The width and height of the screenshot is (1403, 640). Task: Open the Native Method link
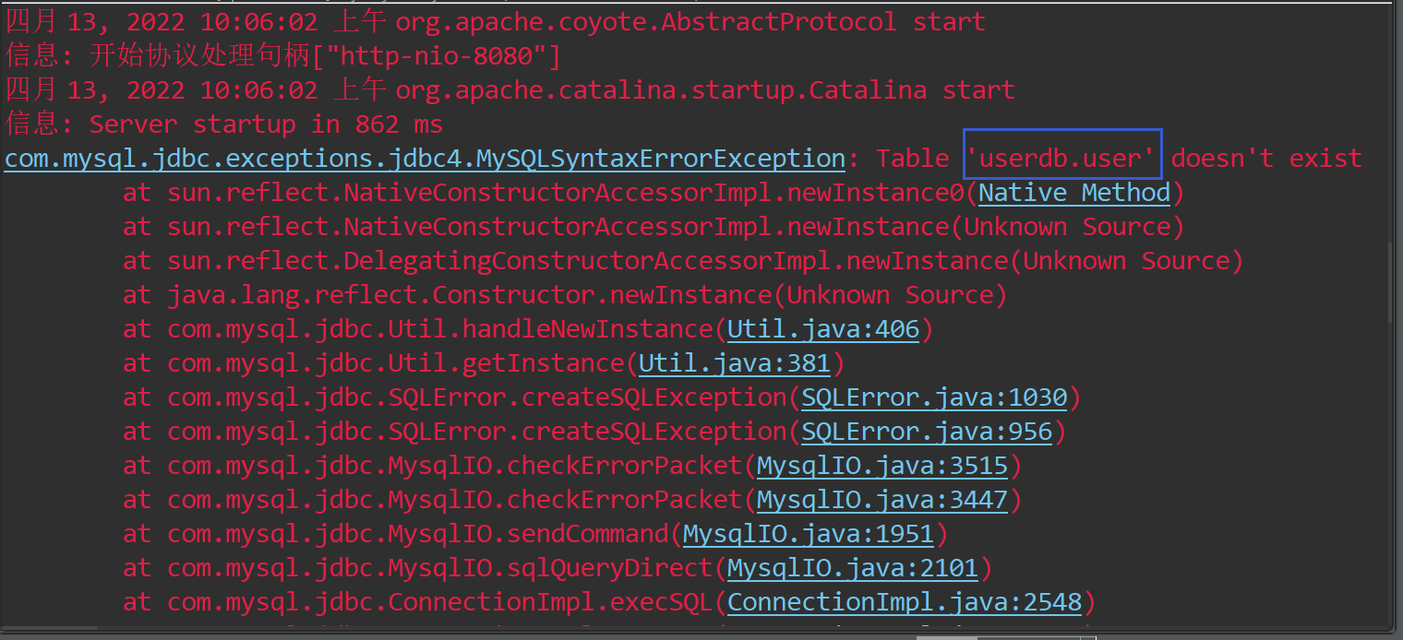(x=1073, y=192)
